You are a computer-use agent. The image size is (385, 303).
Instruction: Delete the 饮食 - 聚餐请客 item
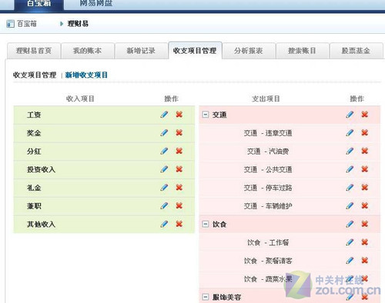coord(365,261)
